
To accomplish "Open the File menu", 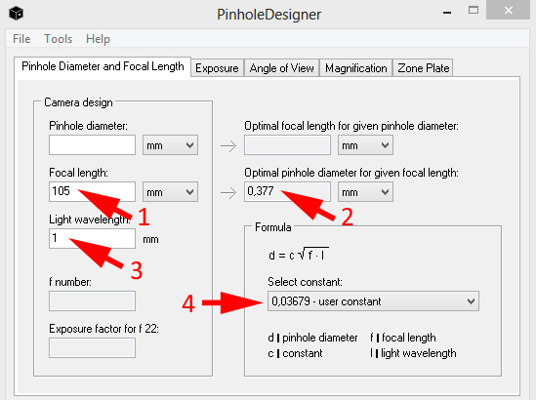I will pyautogui.click(x=21, y=39).
